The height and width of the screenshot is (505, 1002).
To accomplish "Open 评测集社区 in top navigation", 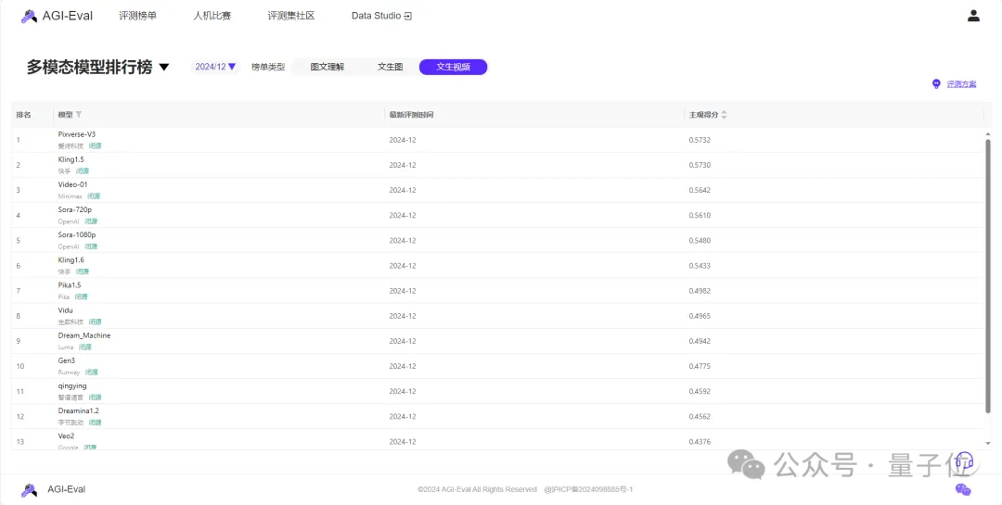I will coord(290,16).
